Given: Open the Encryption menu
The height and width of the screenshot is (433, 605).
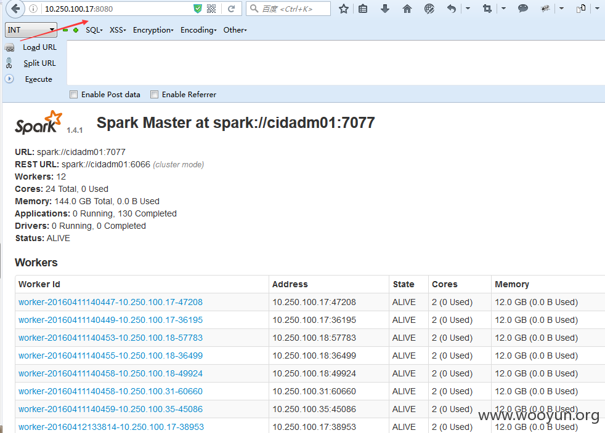Looking at the screenshot, I should (x=153, y=30).
